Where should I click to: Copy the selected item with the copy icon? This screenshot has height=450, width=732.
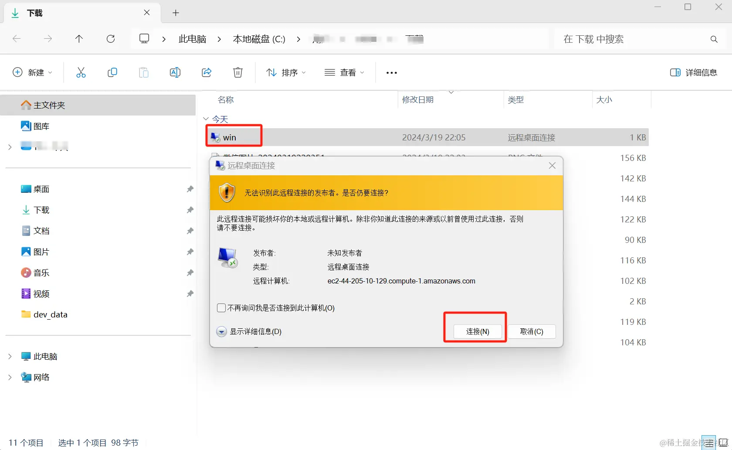(x=112, y=72)
